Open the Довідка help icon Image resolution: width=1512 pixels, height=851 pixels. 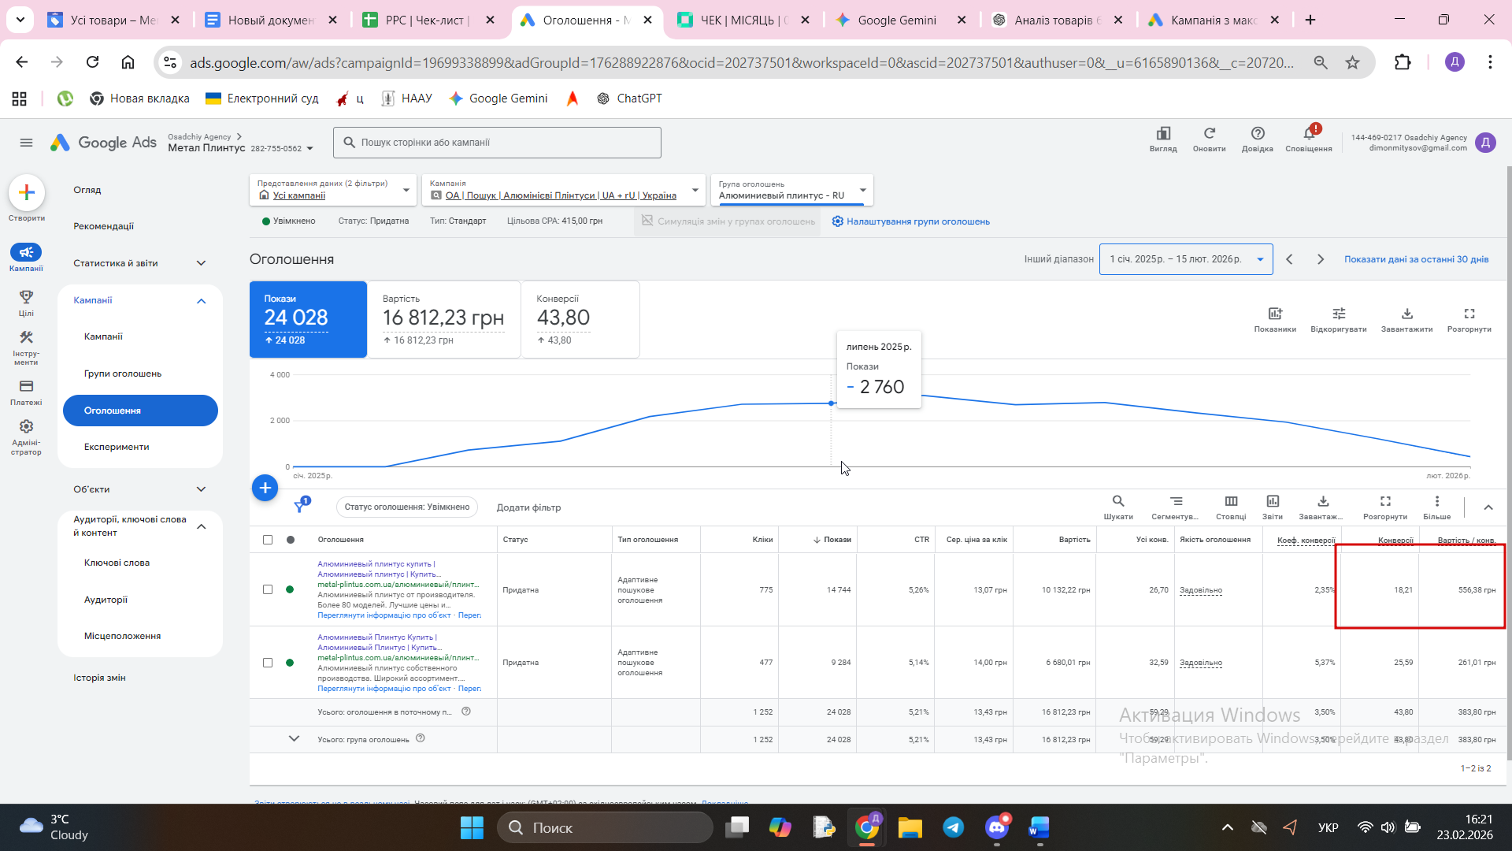click(1257, 134)
